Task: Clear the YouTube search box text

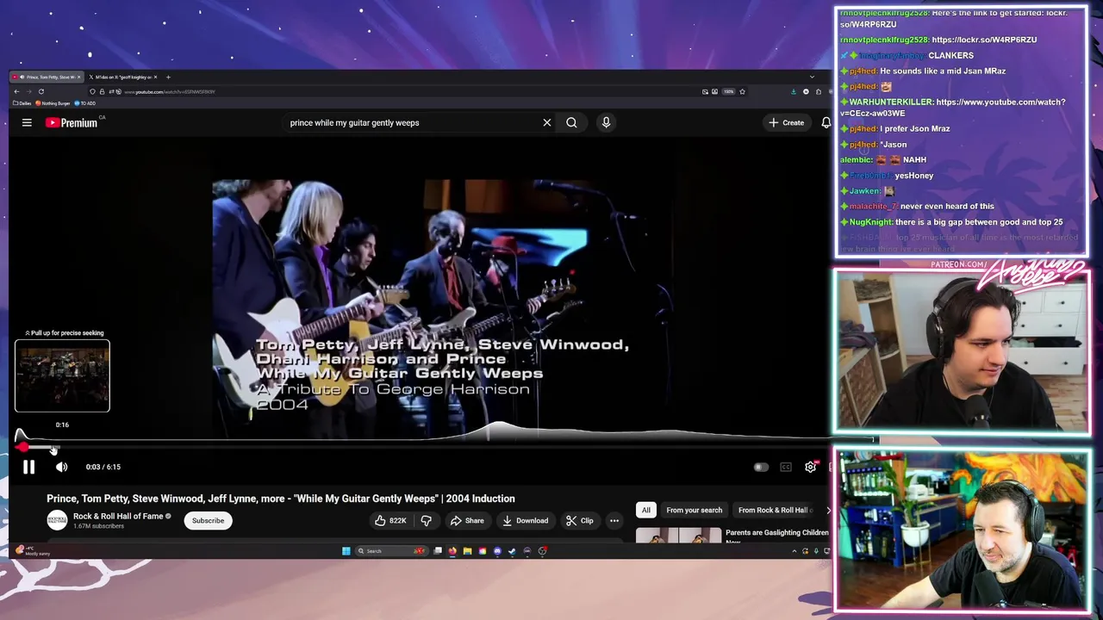Action: click(x=546, y=122)
